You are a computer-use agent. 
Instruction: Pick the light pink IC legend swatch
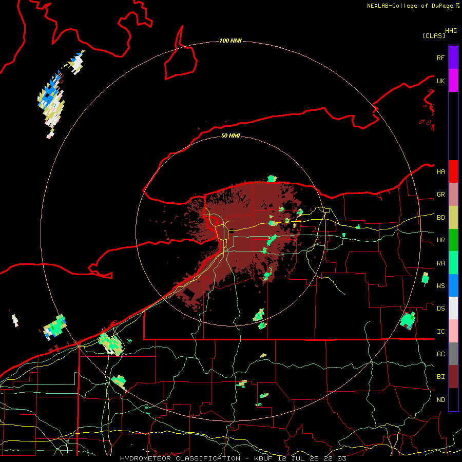453,331
